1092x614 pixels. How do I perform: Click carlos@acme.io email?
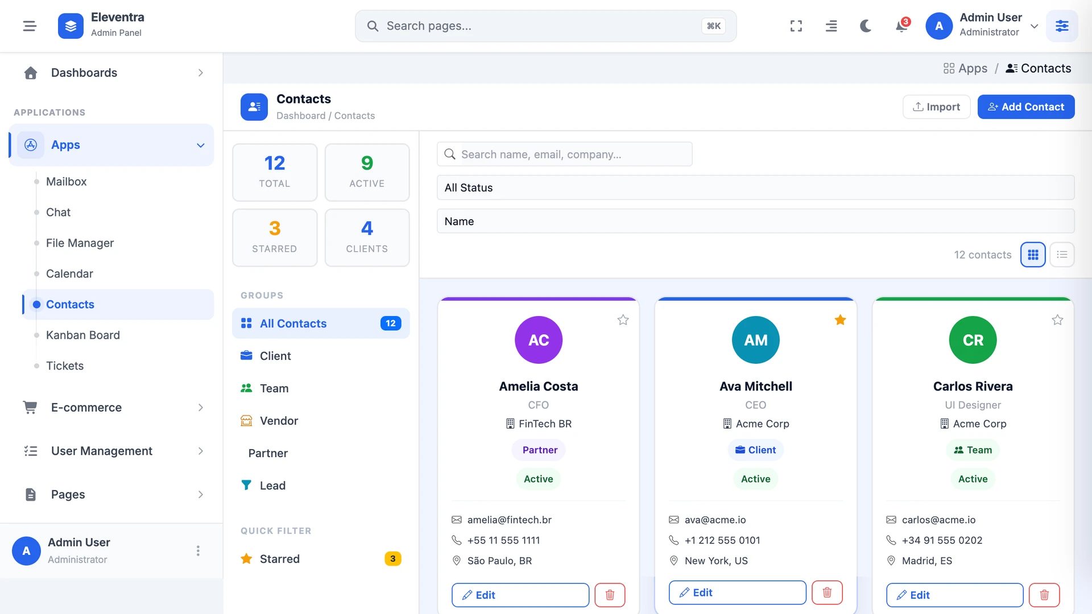(x=939, y=520)
